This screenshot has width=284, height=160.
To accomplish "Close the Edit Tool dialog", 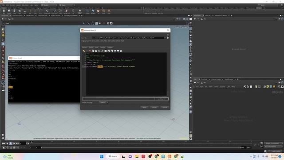I will [168, 30].
